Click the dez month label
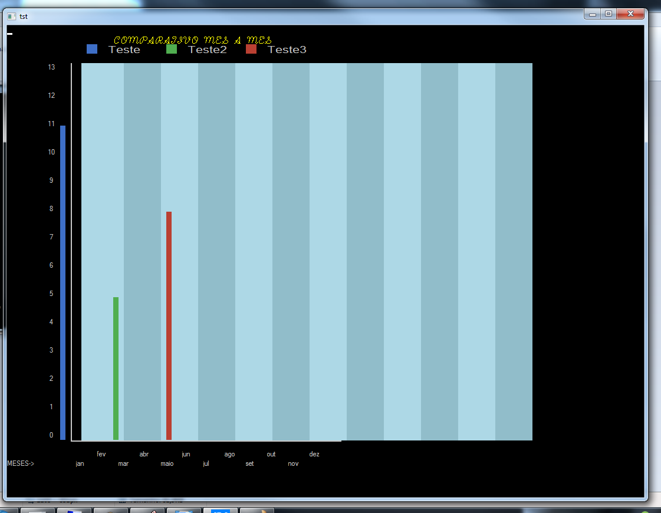Screen dimensions: 661x513 [314, 454]
